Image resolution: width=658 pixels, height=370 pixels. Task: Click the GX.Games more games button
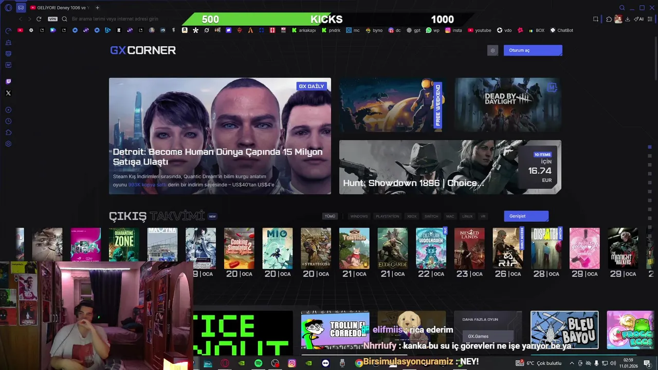point(488,337)
